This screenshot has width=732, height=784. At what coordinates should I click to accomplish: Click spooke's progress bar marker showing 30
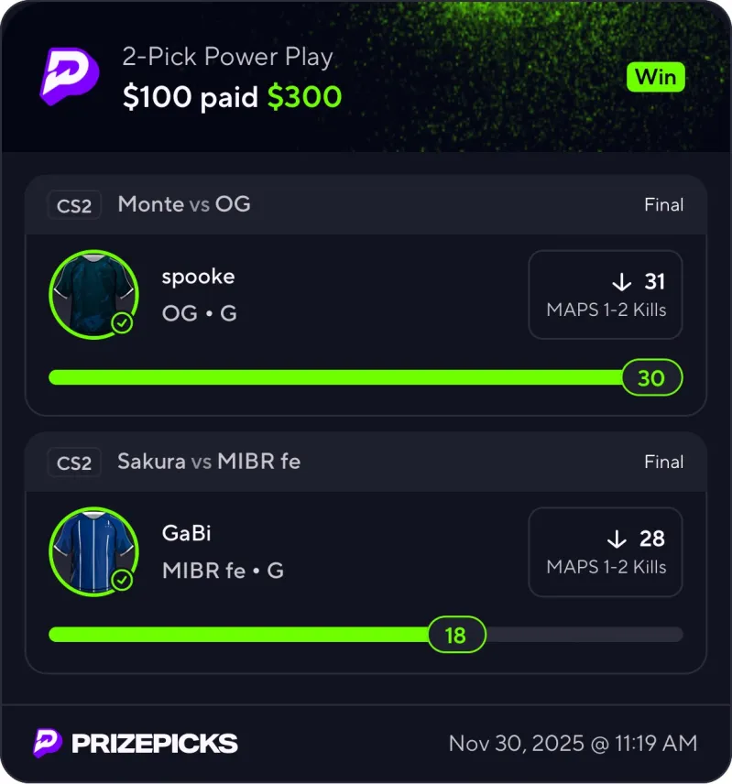coord(651,377)
